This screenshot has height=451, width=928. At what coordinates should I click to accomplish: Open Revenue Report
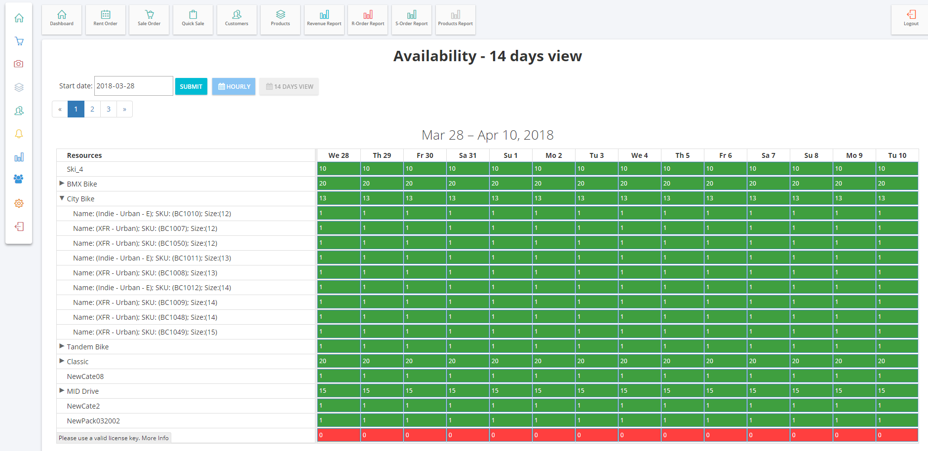pos(324,19)
